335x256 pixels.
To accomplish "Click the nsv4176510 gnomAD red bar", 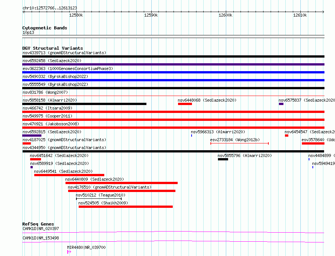I will pyautogui.click(x=122, y=191).
